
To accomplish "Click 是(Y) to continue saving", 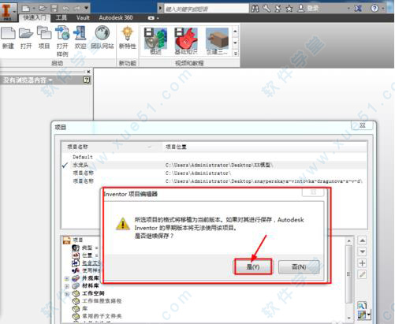I will coord(253,267).
